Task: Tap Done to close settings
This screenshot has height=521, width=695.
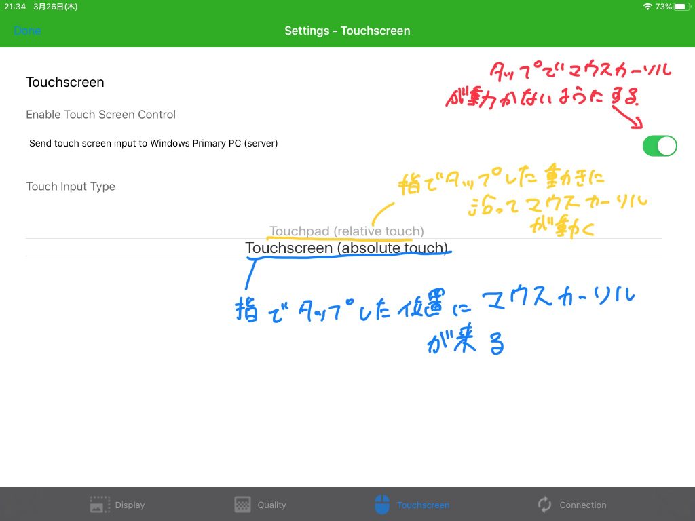Action: tap(27, 31)
